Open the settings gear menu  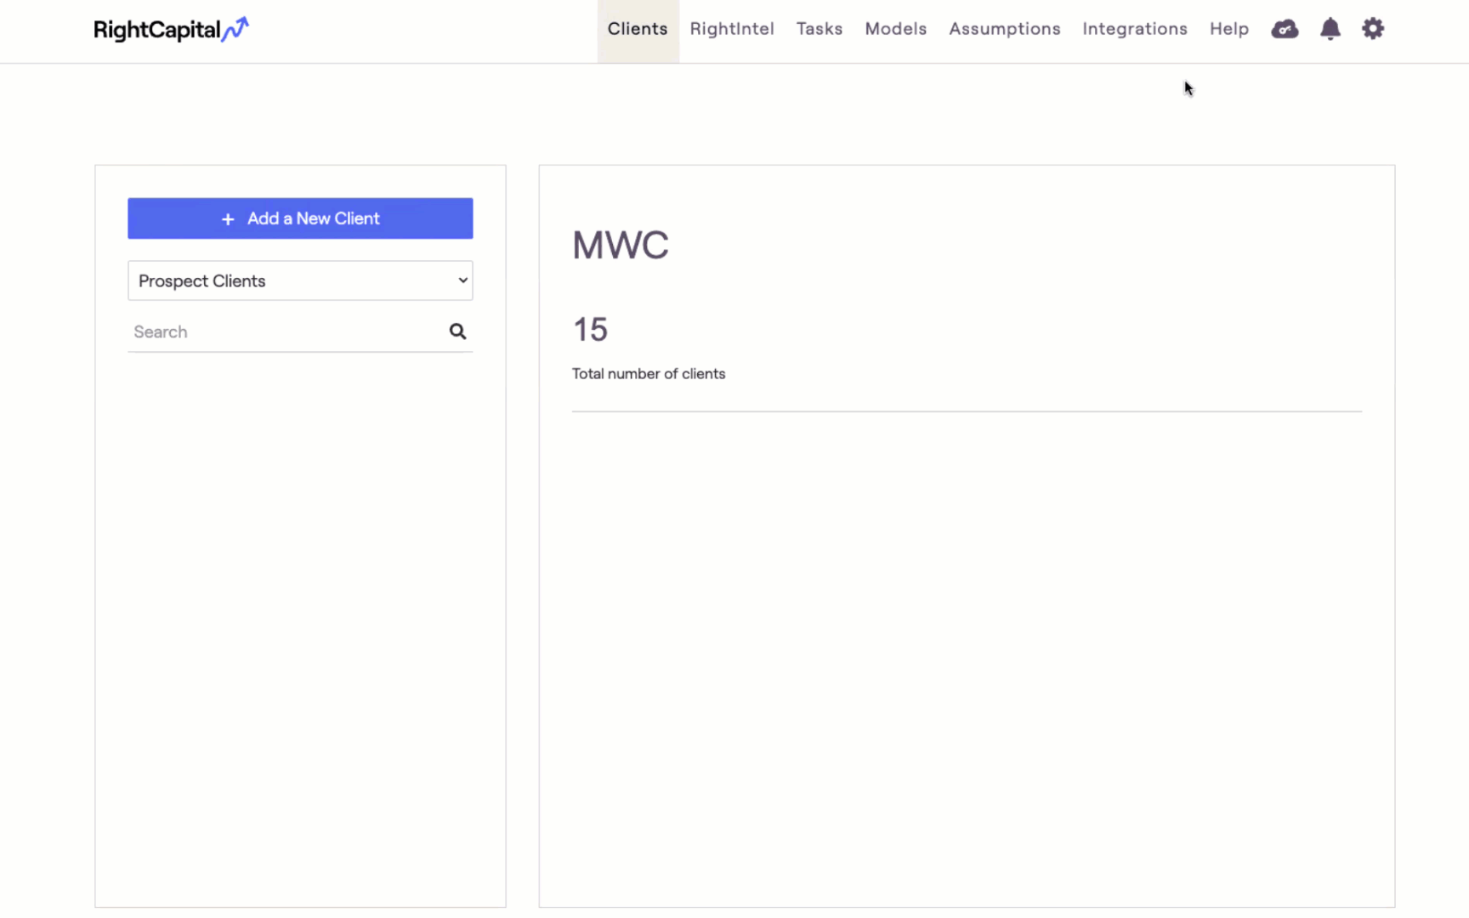(1373, 30)
